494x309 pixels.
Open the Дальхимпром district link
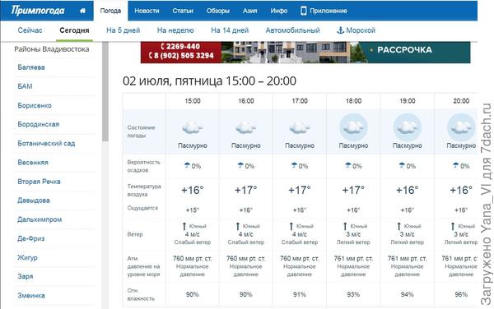pos(40,219)
